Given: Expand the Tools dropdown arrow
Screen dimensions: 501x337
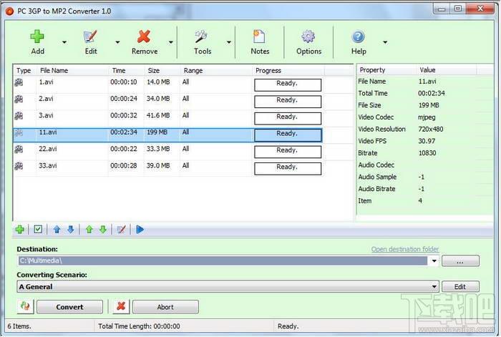Looking at the screenshot, I should click(x=229, y=42).
